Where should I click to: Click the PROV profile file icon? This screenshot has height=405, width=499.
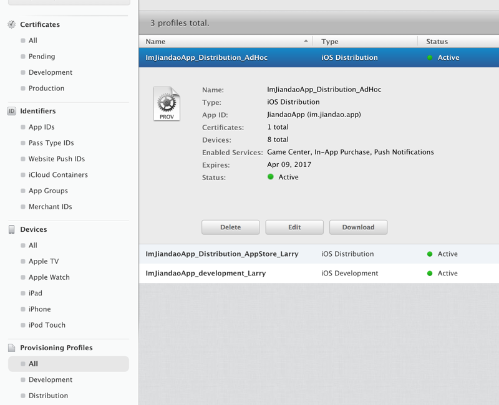click(x=167, y=103)
